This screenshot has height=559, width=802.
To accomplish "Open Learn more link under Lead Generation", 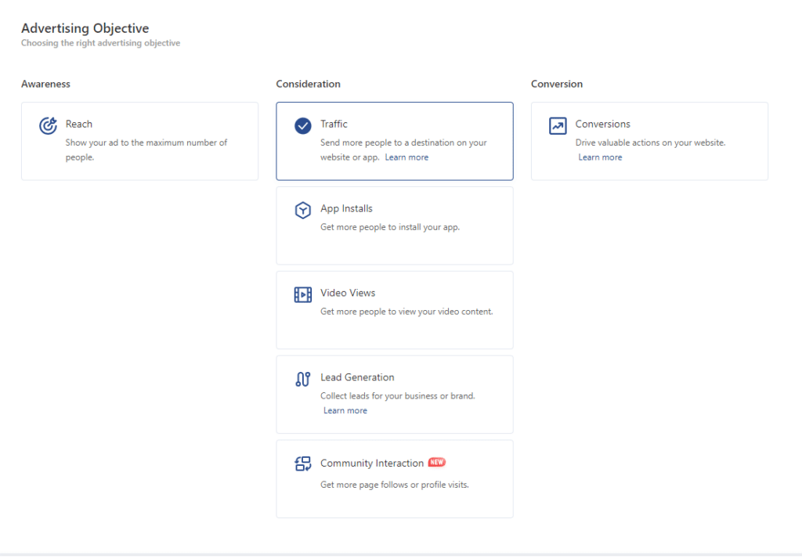I will 345,411.
